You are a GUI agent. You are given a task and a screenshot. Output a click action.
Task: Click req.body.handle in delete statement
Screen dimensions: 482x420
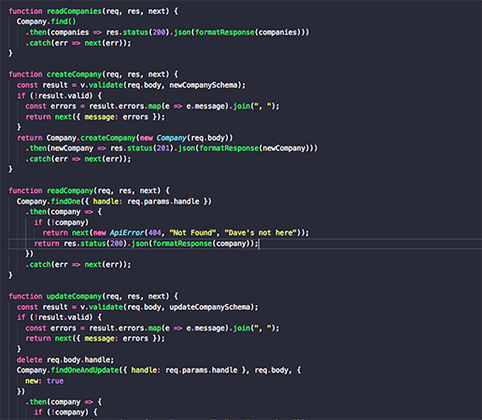(78, 360)
